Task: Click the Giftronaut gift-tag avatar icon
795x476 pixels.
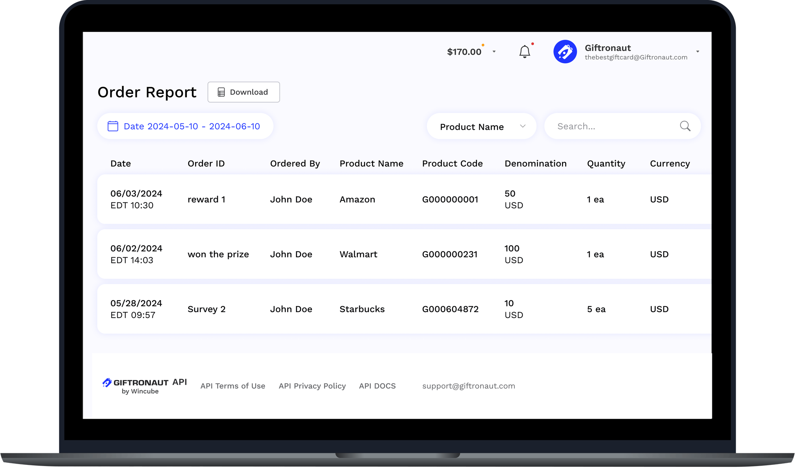Action: point(565,51)
